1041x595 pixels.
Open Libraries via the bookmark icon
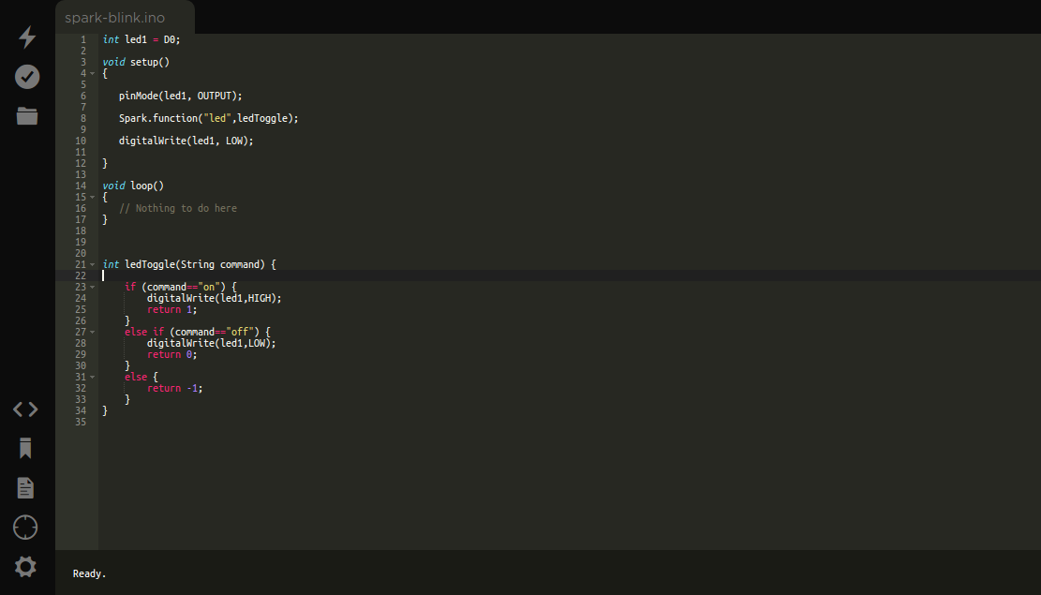25,449
